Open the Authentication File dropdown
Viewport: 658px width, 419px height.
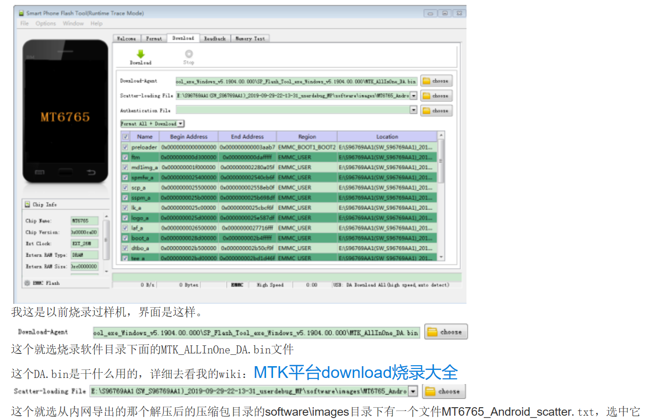(414, 110)
